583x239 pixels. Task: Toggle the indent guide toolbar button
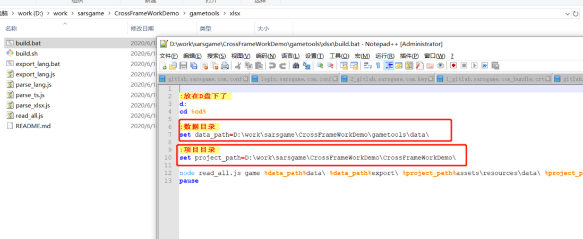pyautogui.click(x=389, y=66)
